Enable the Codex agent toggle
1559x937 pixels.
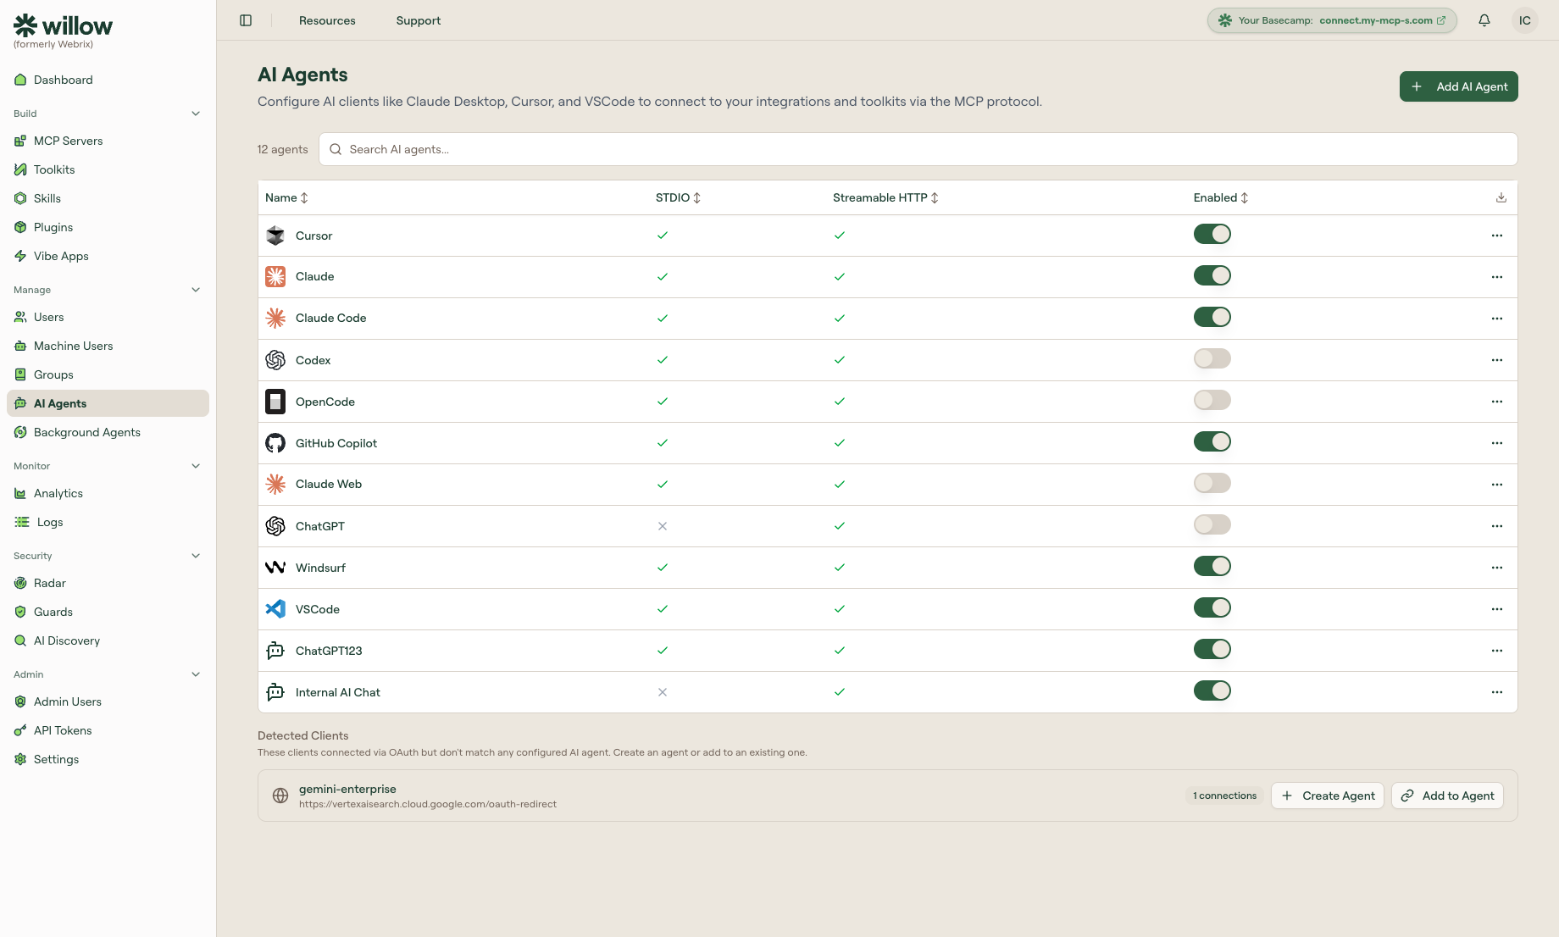[1212, 358]
